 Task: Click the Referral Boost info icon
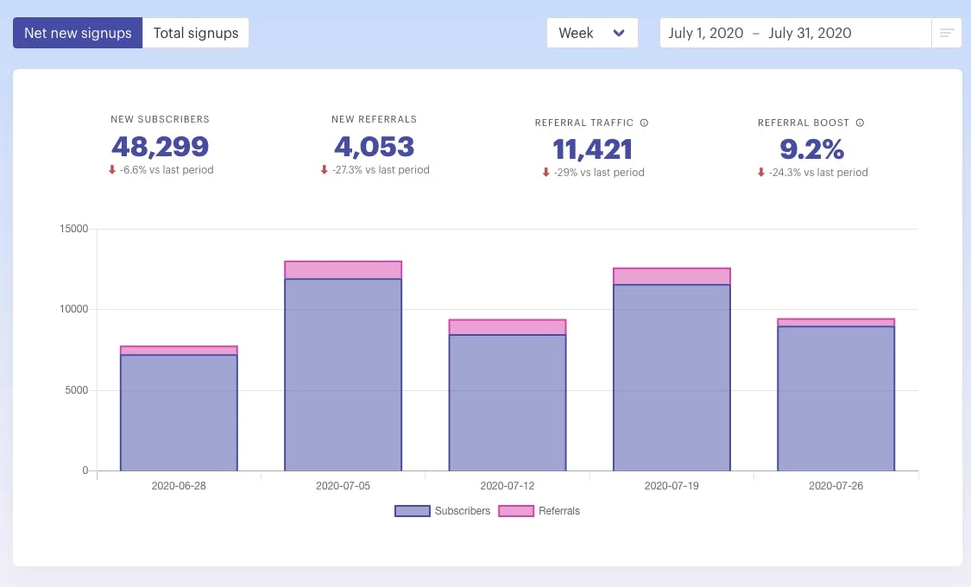click(861, 123)
